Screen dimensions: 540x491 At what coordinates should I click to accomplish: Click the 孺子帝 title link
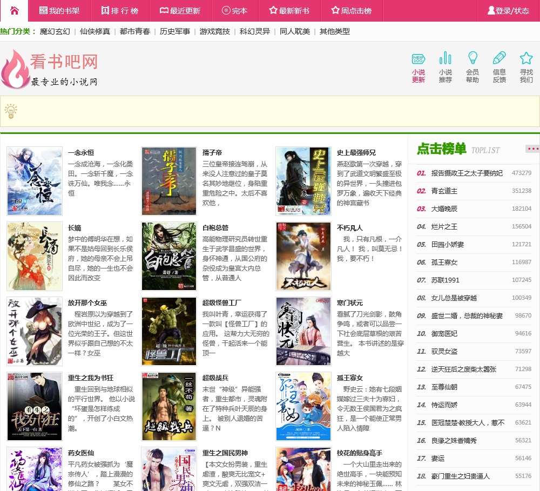(x=212, y=153)
